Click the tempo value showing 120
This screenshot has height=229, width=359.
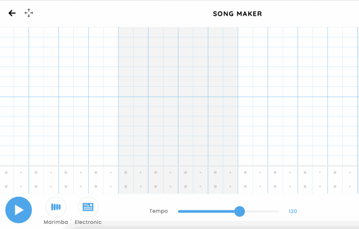[x=293, y=211]
